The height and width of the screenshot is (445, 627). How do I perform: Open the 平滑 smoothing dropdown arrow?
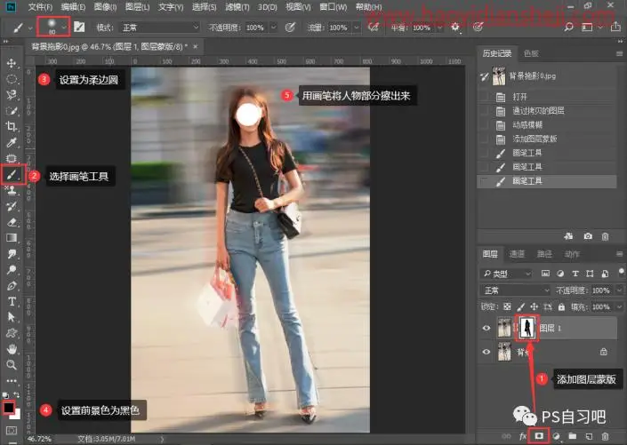[440, 28]
